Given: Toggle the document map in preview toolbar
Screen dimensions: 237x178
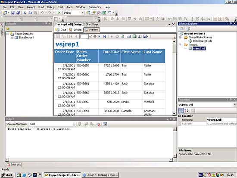Looking at the screenshot, I should (58, 37).
